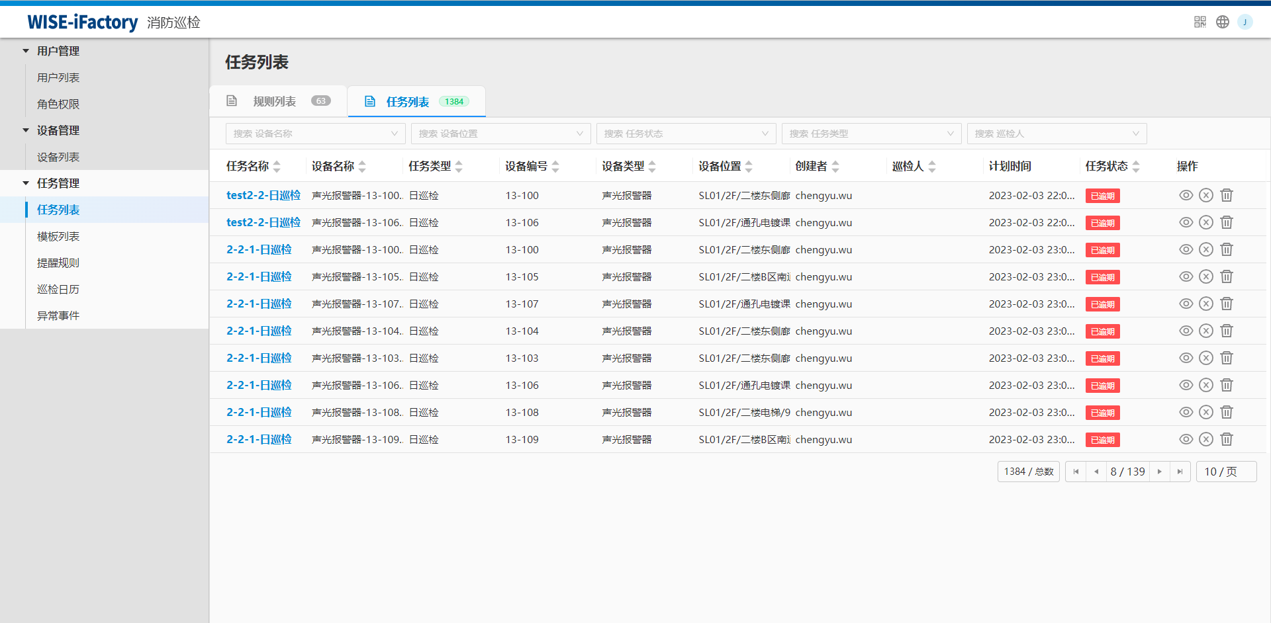Screen dimensions: 1271x623
Task: Collapse the 用户管理 sidebar group
Action: coord(26,51)
